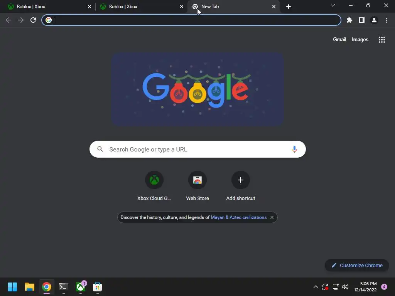Close the second Roblox | Xbox tab
395x296 pixels.
[182, 7]
